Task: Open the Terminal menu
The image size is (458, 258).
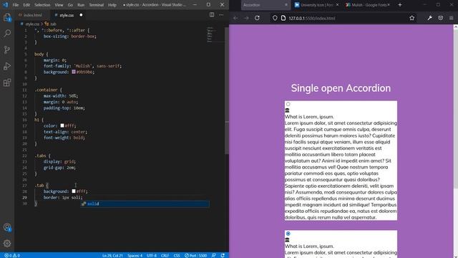Action: 97,5
